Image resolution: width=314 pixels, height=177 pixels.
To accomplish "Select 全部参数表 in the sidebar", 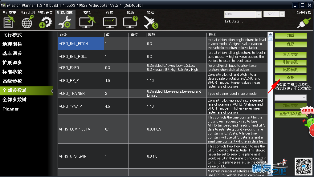I will click(27, 91).
